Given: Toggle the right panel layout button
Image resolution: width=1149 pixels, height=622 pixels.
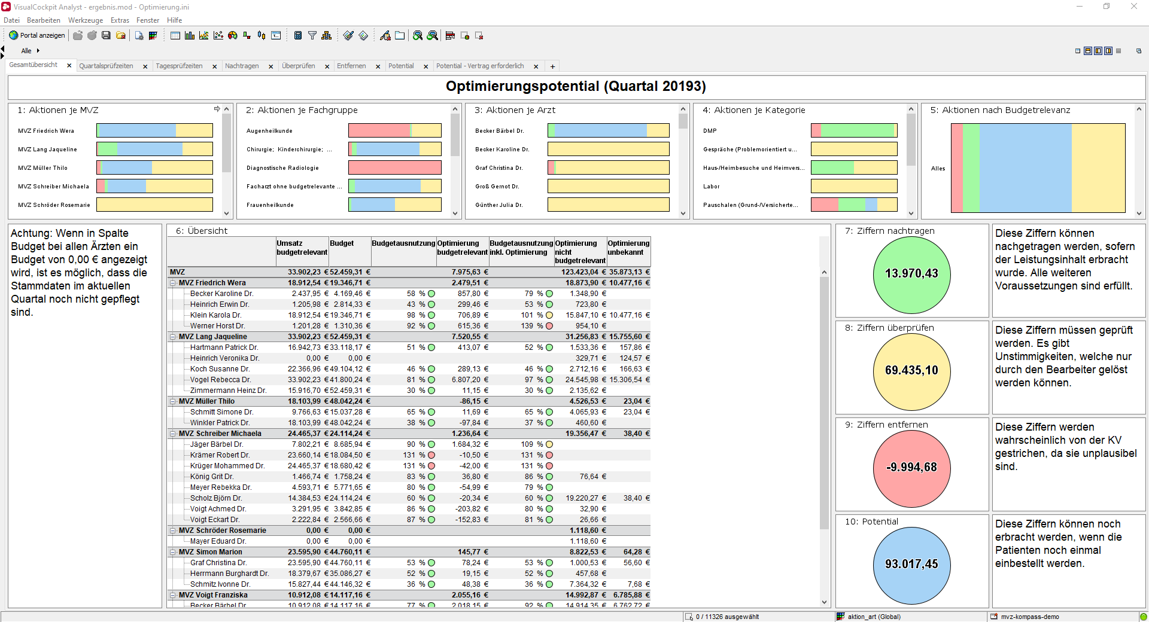Looking at the screenshot, I should [1108, 51].
